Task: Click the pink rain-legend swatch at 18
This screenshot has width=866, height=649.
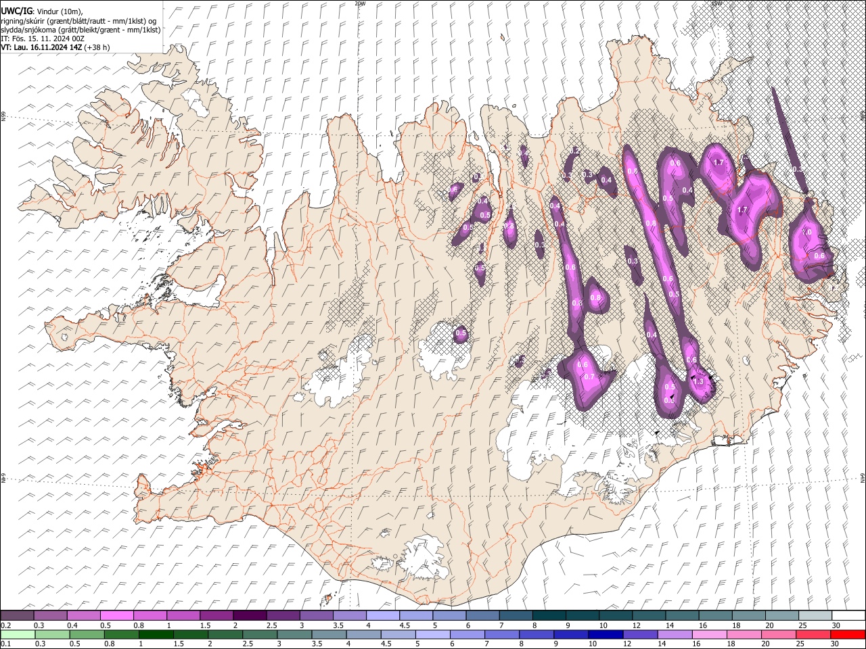Action: 744,634
